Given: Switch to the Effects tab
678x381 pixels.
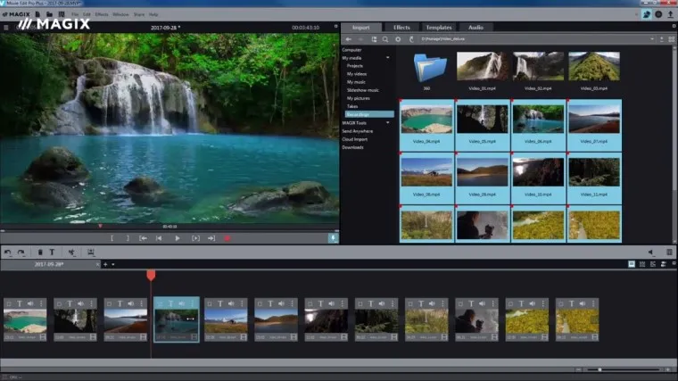Looking at the screenshot, I should [401, 28].
